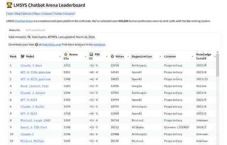Select votes value 26734 for Mistral-Large-2402
Viewport: 227px width, 145px height.
(x=115, y=120)
